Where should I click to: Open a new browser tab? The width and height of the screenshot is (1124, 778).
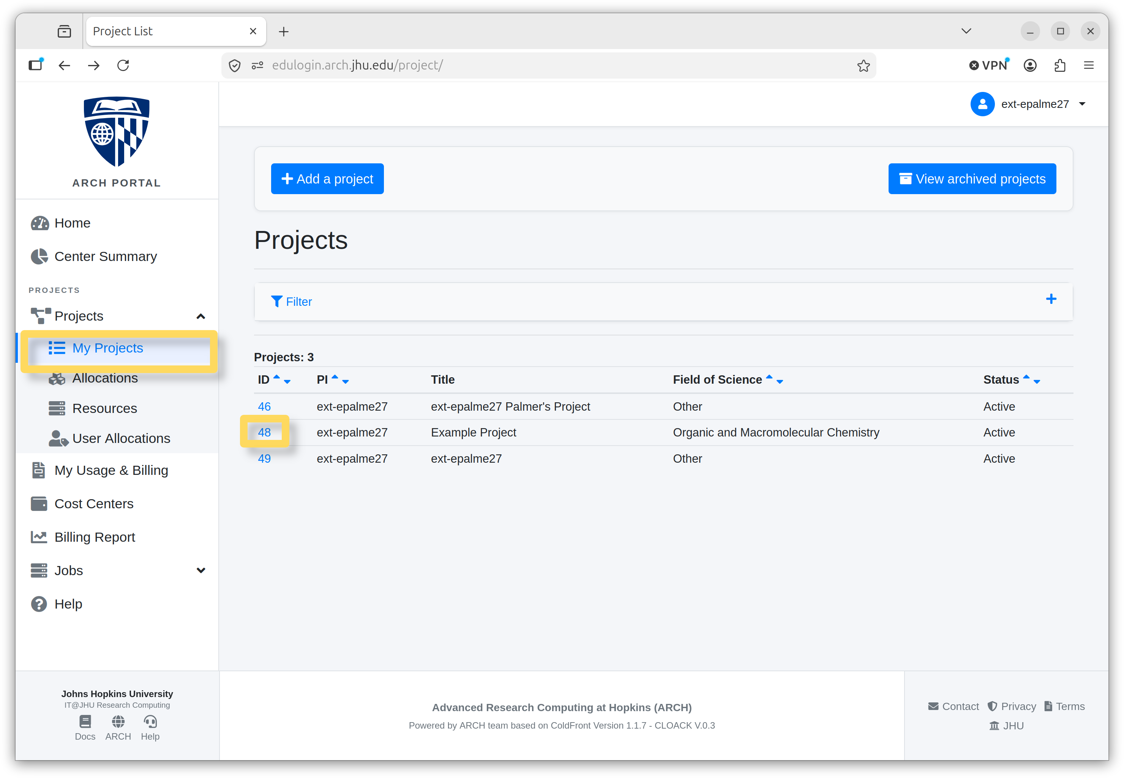tap(284, 32)
